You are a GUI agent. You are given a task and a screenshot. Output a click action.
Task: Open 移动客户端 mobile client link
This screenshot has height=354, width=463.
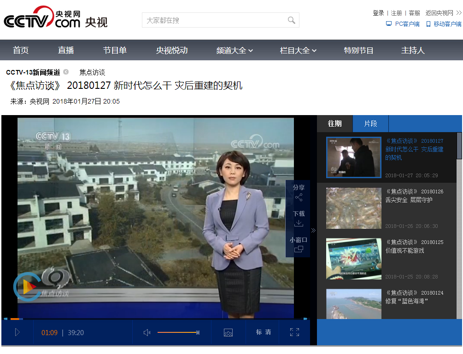(444, 24)
